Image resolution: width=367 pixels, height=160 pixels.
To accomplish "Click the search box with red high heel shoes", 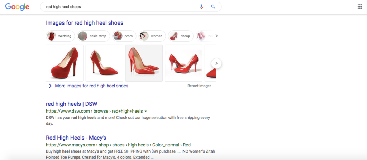I will click(130, 7).
